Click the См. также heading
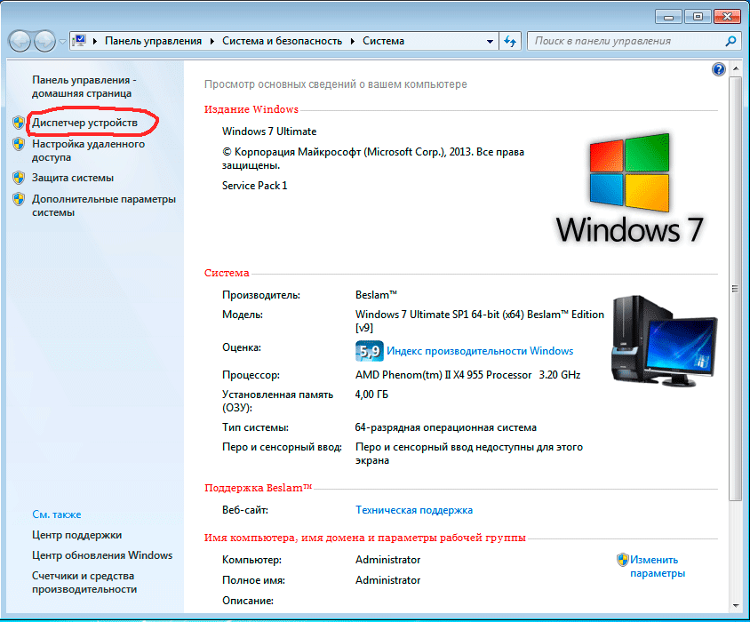 click(57, 514)
